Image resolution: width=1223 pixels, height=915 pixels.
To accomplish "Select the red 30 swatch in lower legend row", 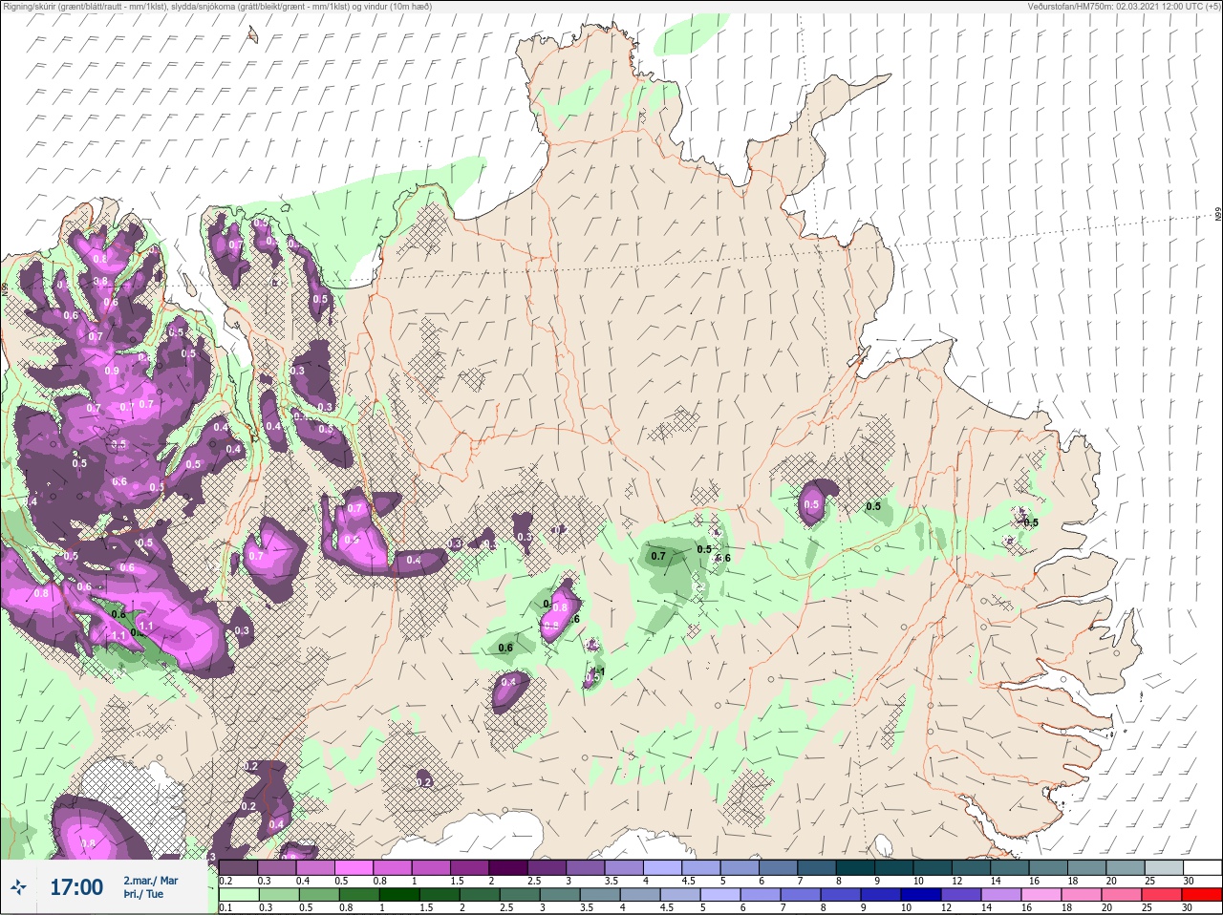I will (x=1203, y=895).
